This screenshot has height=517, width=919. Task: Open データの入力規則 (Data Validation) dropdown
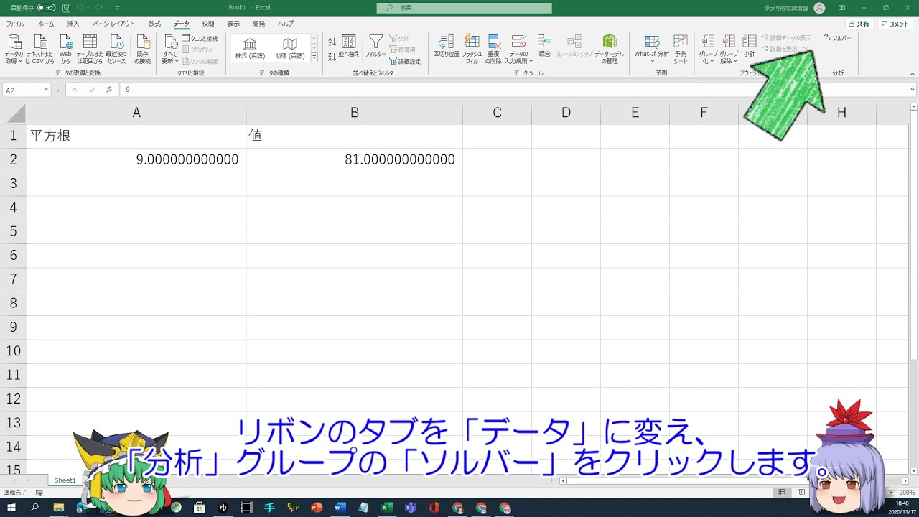[518, 49]
